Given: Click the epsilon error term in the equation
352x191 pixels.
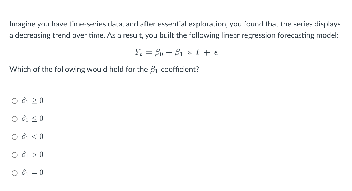Looking at the screenshot, I should (216, 53).
